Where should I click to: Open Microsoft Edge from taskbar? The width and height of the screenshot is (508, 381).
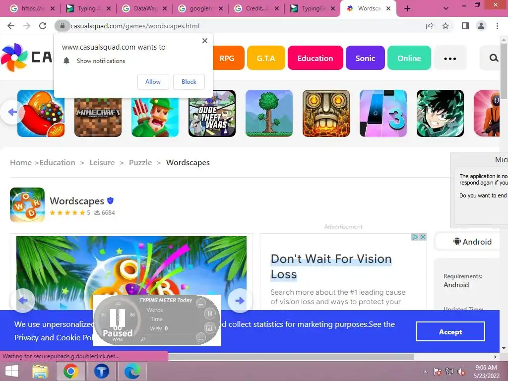[132, 371]
